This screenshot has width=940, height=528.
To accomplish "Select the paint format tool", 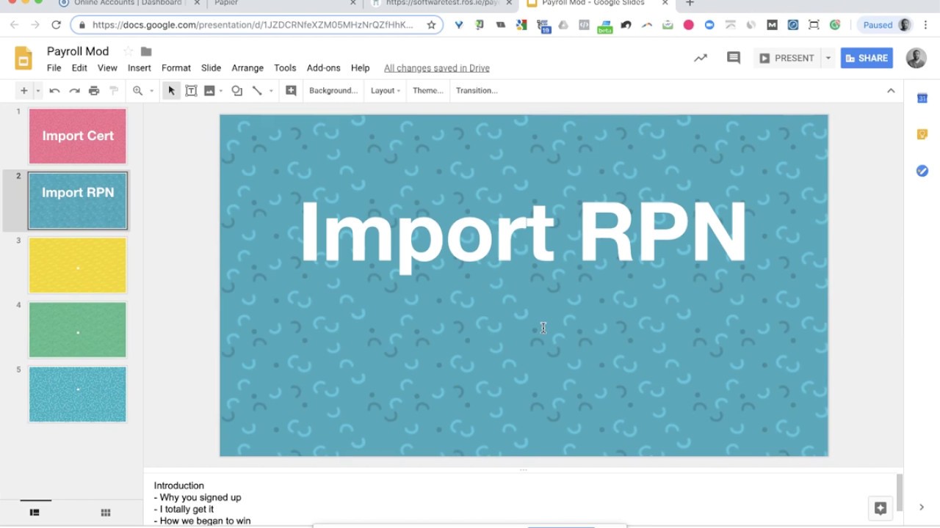I will click(114, 90).
